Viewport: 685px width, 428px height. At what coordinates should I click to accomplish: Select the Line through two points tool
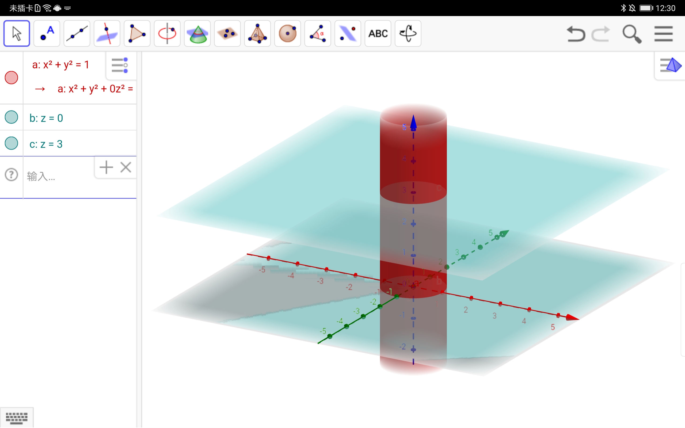[x=77, y=33]
